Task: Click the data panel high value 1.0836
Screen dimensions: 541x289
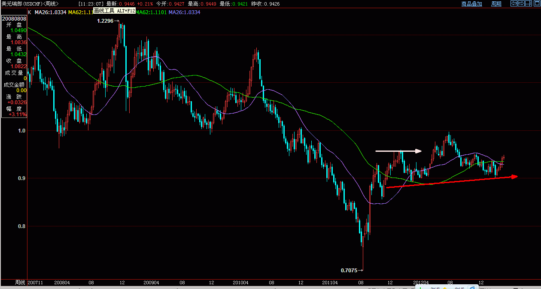Action: (19, 42)
